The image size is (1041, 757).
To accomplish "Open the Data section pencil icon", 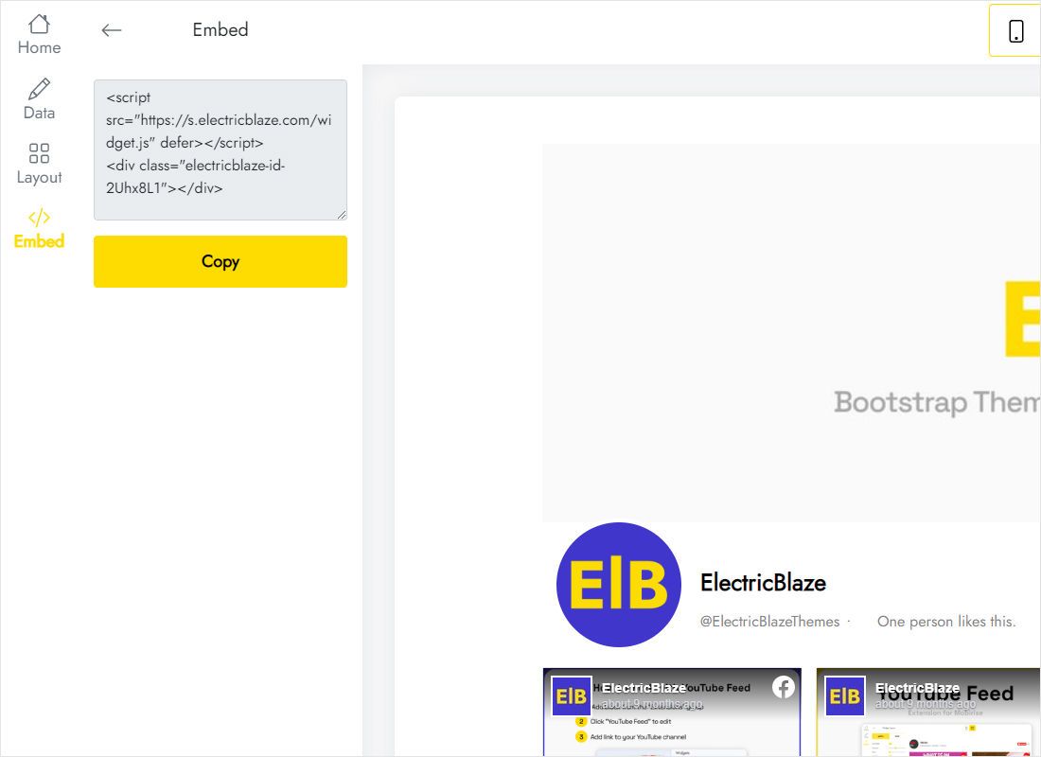I will (39, 89).
